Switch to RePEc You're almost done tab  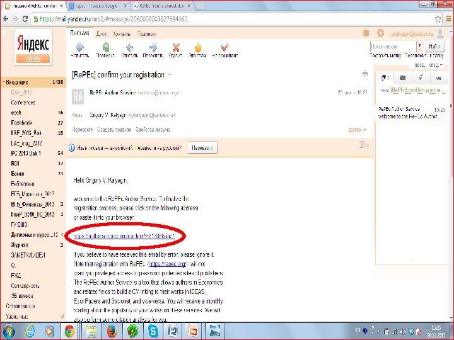[163, 6]
